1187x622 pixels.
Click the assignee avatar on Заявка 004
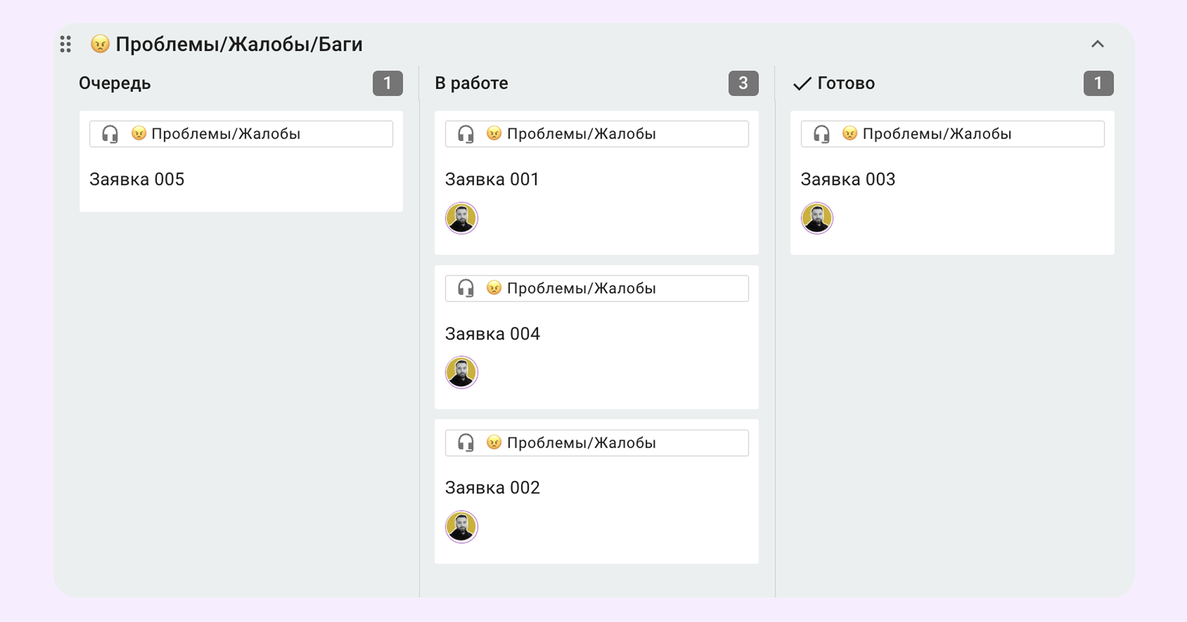[461, 372]
